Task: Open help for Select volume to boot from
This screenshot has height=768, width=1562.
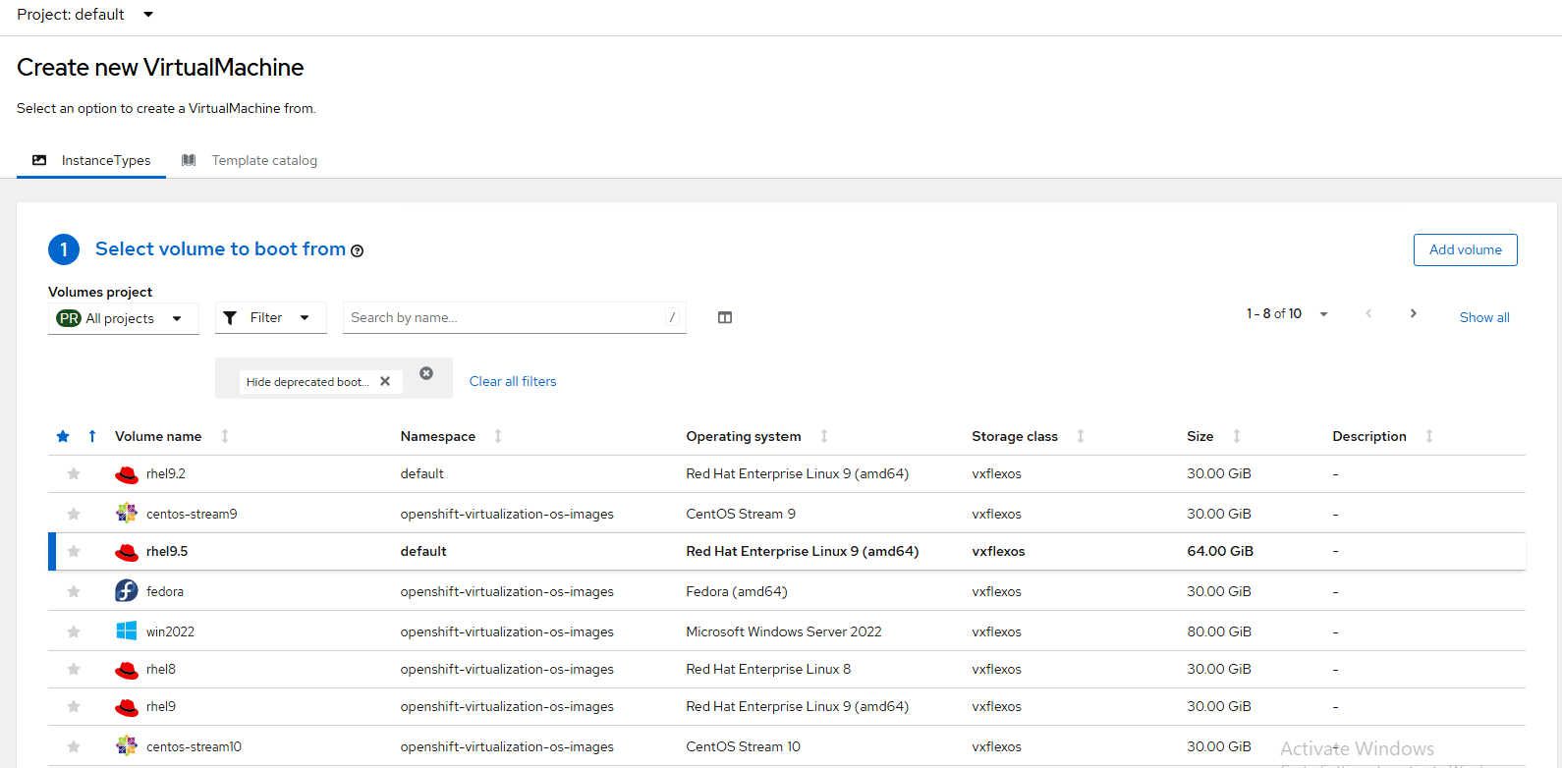Action: tap(358, 250)
